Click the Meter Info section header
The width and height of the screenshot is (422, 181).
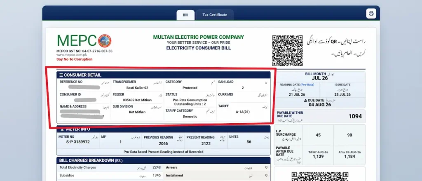point(163,129)
